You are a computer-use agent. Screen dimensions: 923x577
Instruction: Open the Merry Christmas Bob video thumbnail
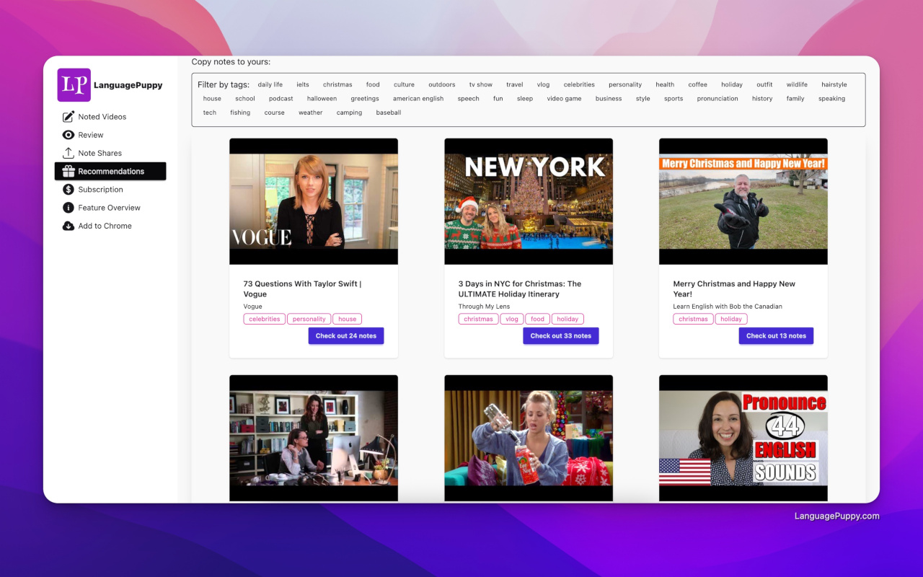743,201
